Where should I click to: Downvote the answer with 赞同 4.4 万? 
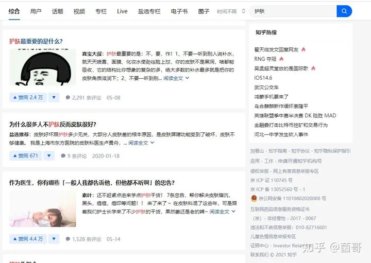pos(54,239)
